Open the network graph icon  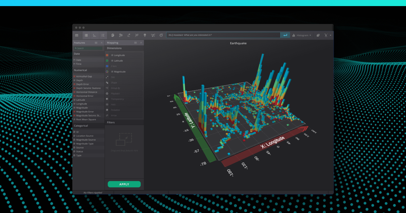pos(153,35)
